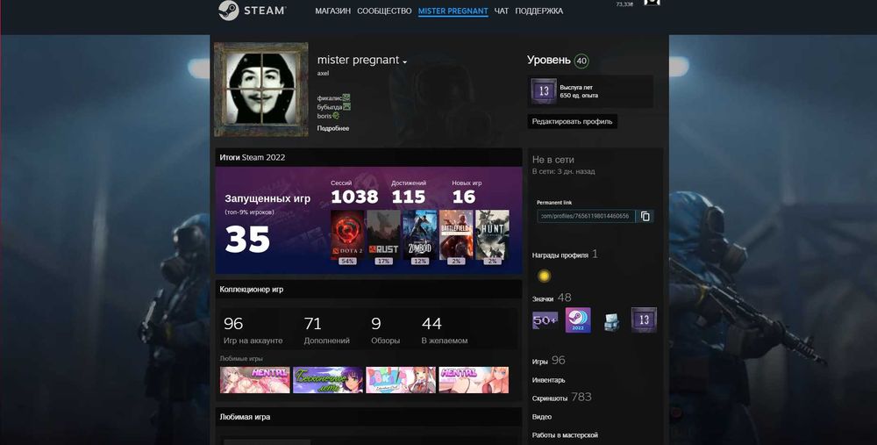Open the light blue cube badge

611,322
